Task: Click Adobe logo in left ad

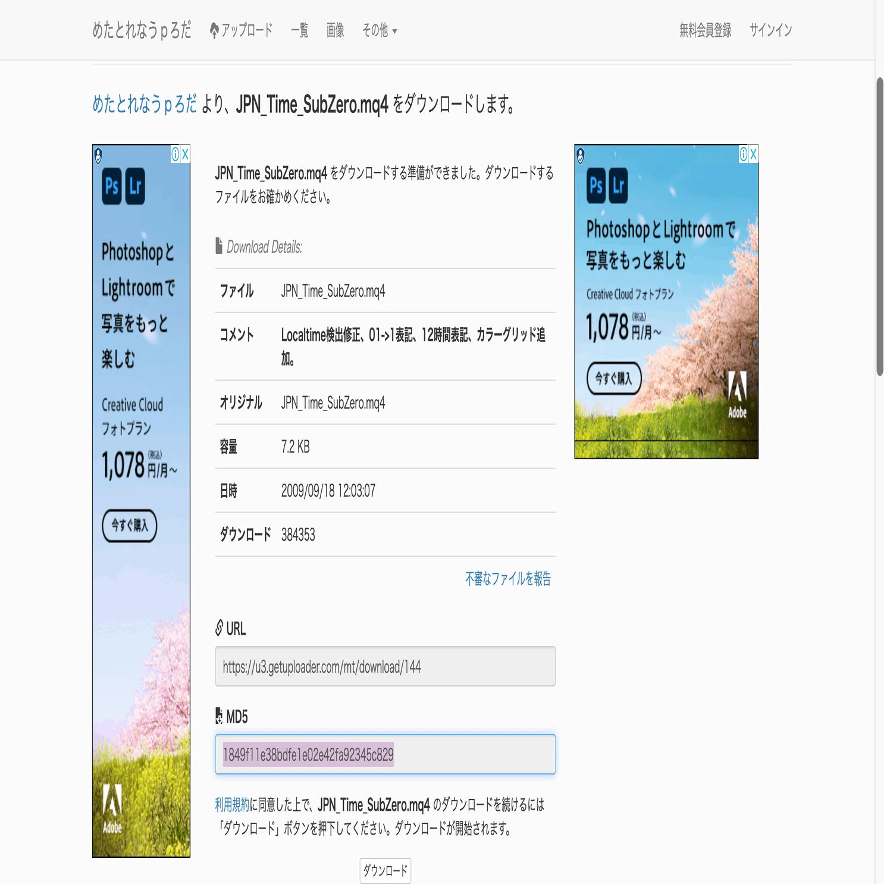Action: pyautogui.click(x=112, y=808)
